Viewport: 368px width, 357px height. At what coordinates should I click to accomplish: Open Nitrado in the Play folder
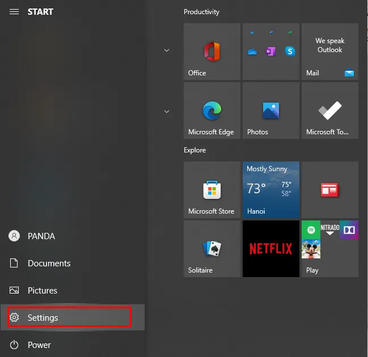click(x=330, y=230)
